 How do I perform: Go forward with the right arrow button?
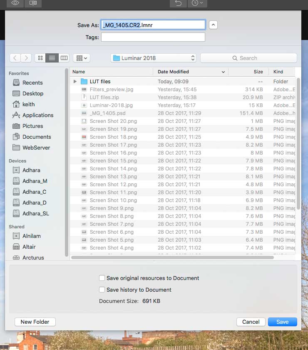coord(26,58)
